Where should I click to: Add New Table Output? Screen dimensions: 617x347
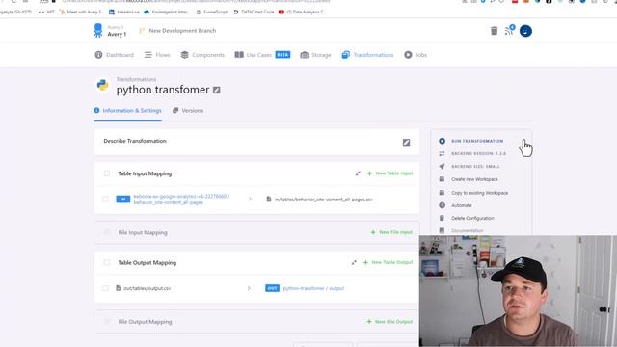pos(388,262)
